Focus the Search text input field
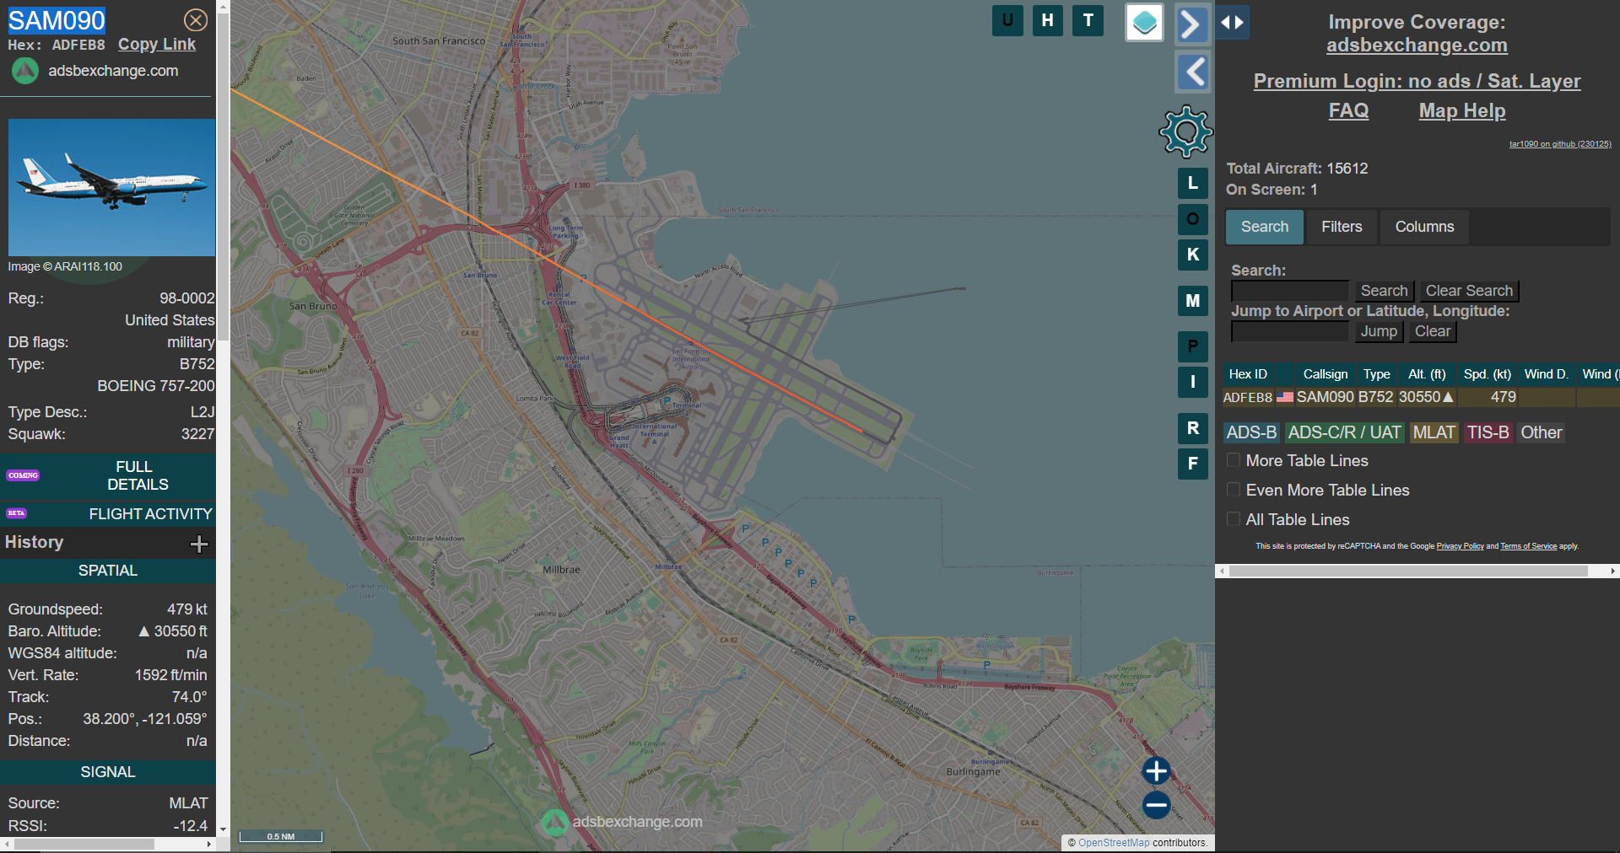 1289,291
